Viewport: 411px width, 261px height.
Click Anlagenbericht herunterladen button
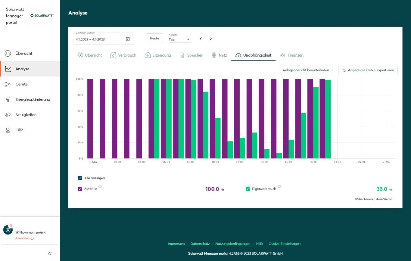point(306,70)
